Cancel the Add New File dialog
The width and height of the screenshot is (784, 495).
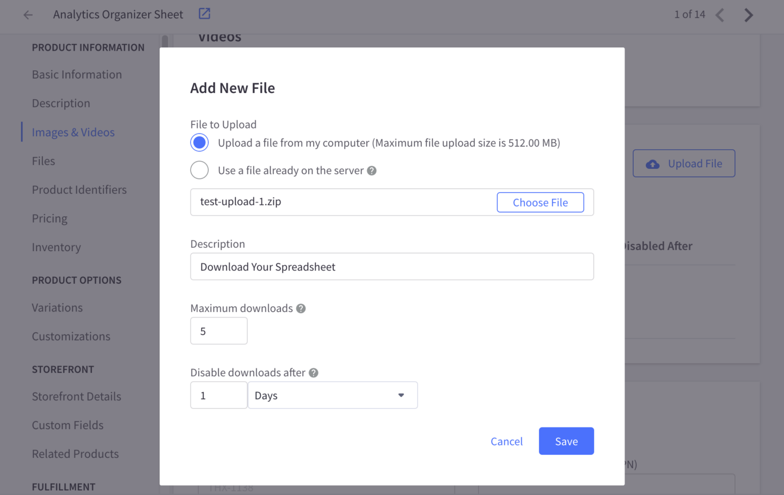[x=506, y=441]
